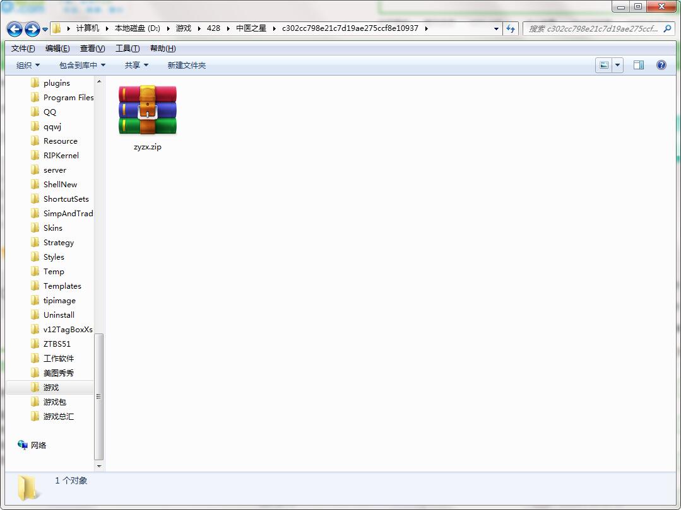Image resolution: width=681 pixels, height=510 pixels.
Task: Open the 工具(T) menu
Action: coord(127,48)
